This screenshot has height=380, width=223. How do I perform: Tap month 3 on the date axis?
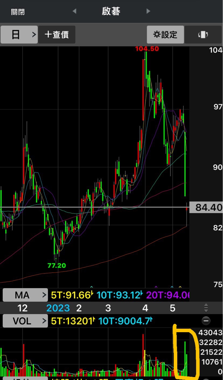pos(108,308)
